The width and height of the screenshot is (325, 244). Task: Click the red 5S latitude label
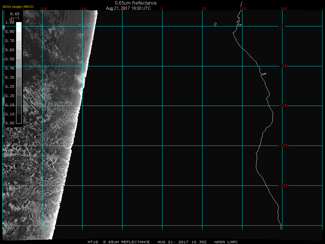[284, 66]
